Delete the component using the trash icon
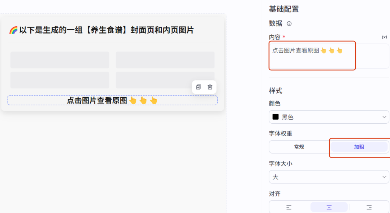This screenshot has width=390, height=213. pos(210,87)
